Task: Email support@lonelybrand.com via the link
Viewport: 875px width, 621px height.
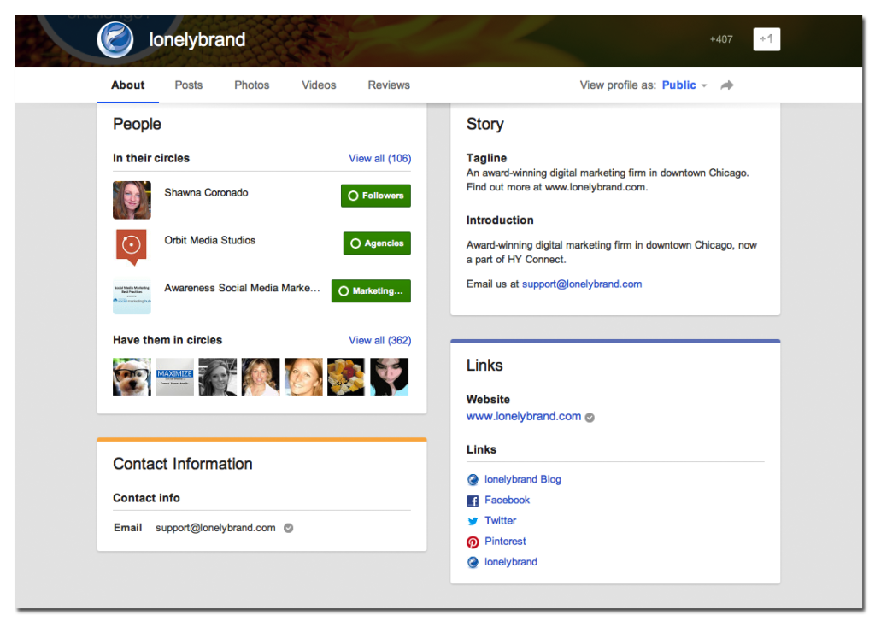Action: point(581,283)
